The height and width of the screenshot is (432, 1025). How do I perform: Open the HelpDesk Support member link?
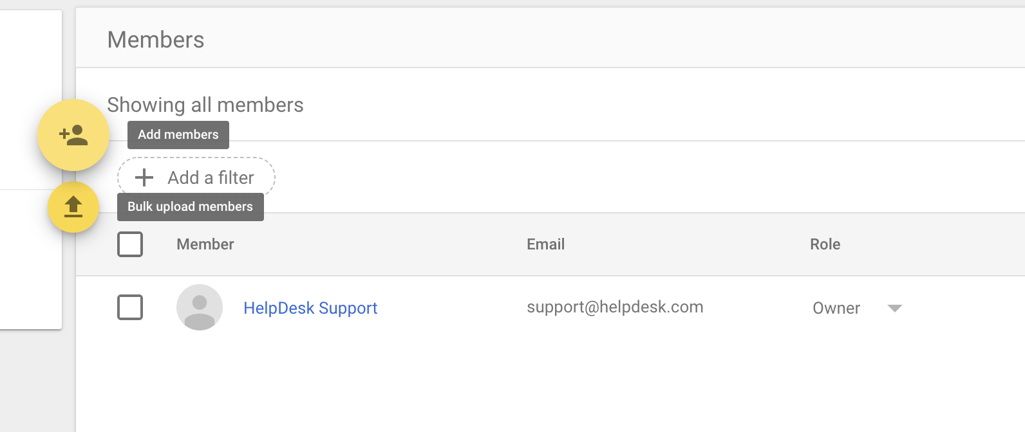[x=310, y=308]
